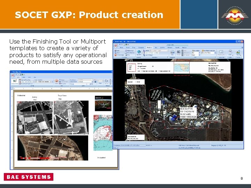Open the wide combo box beside the small combos
The height and width of the screenshot is (188, 251).
point(208,53)
